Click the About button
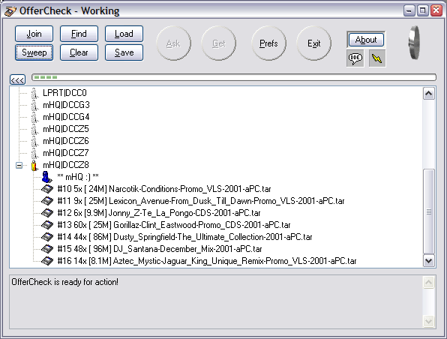This screenshot has height=339, width=447. coord(366,40)
